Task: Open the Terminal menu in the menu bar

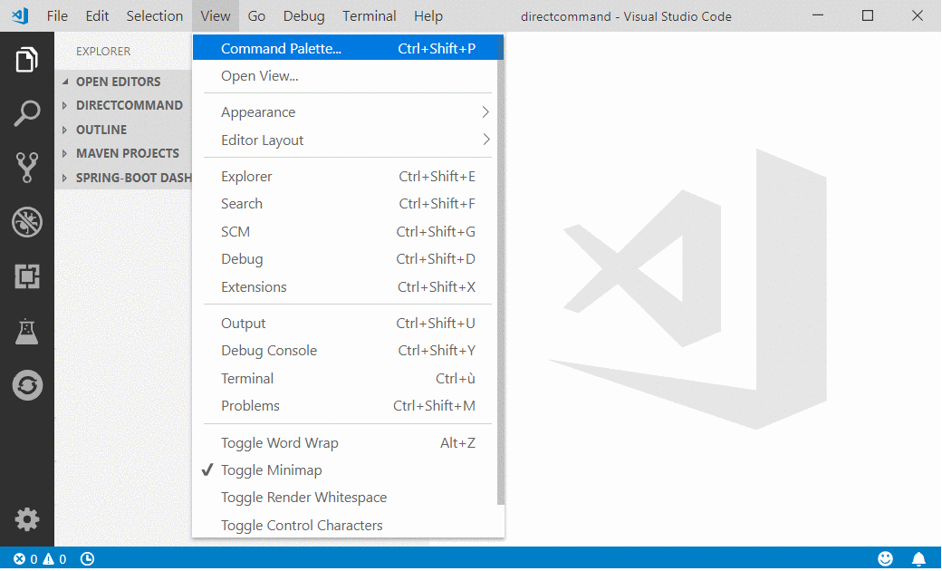Action: pos(369,16)
